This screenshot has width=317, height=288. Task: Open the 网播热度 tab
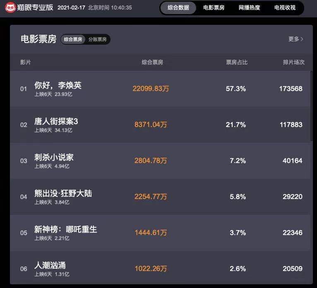coord(249,8)
